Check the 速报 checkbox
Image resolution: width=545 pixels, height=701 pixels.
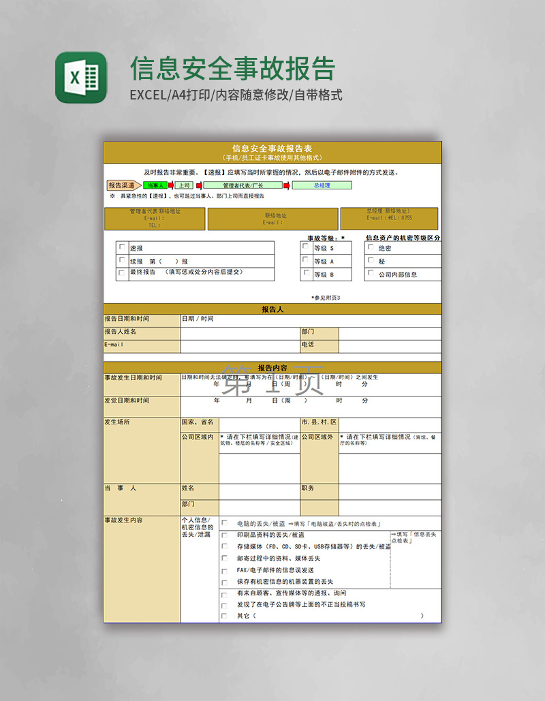(121, 247)
